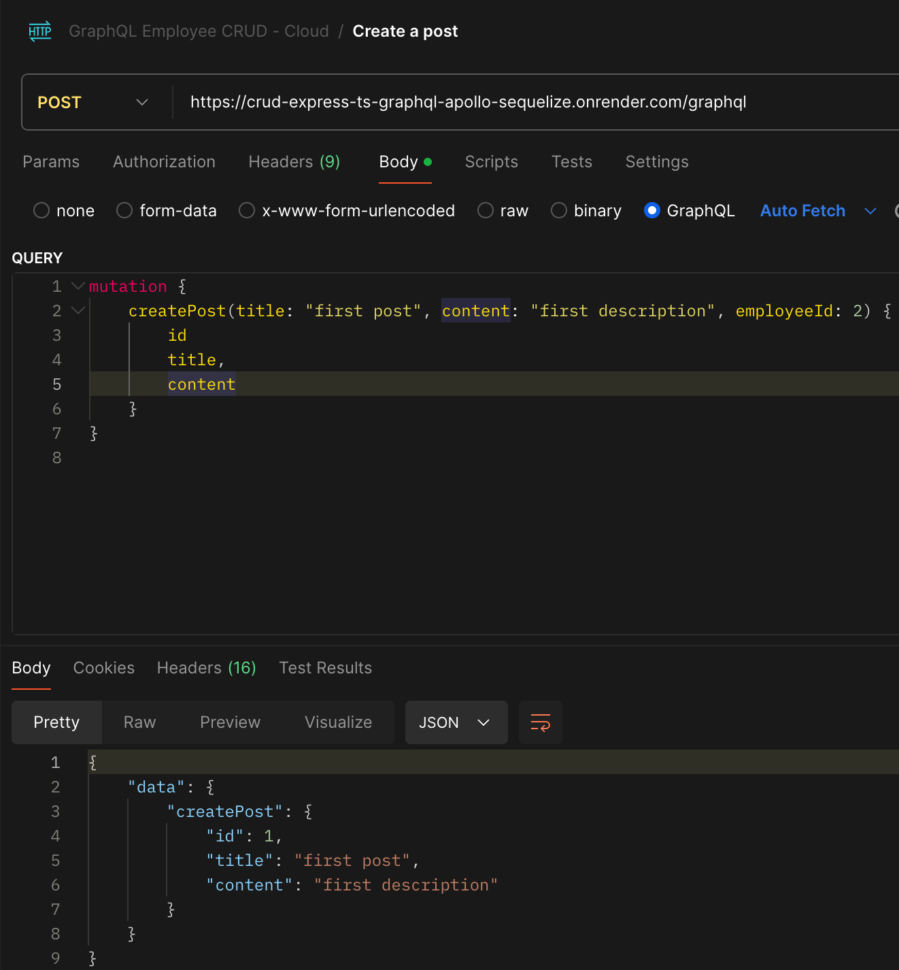Viewport: 899px width, 970px height.
Task: Switch to request Headers (9) tab
Action: click(x=294, y=162)
